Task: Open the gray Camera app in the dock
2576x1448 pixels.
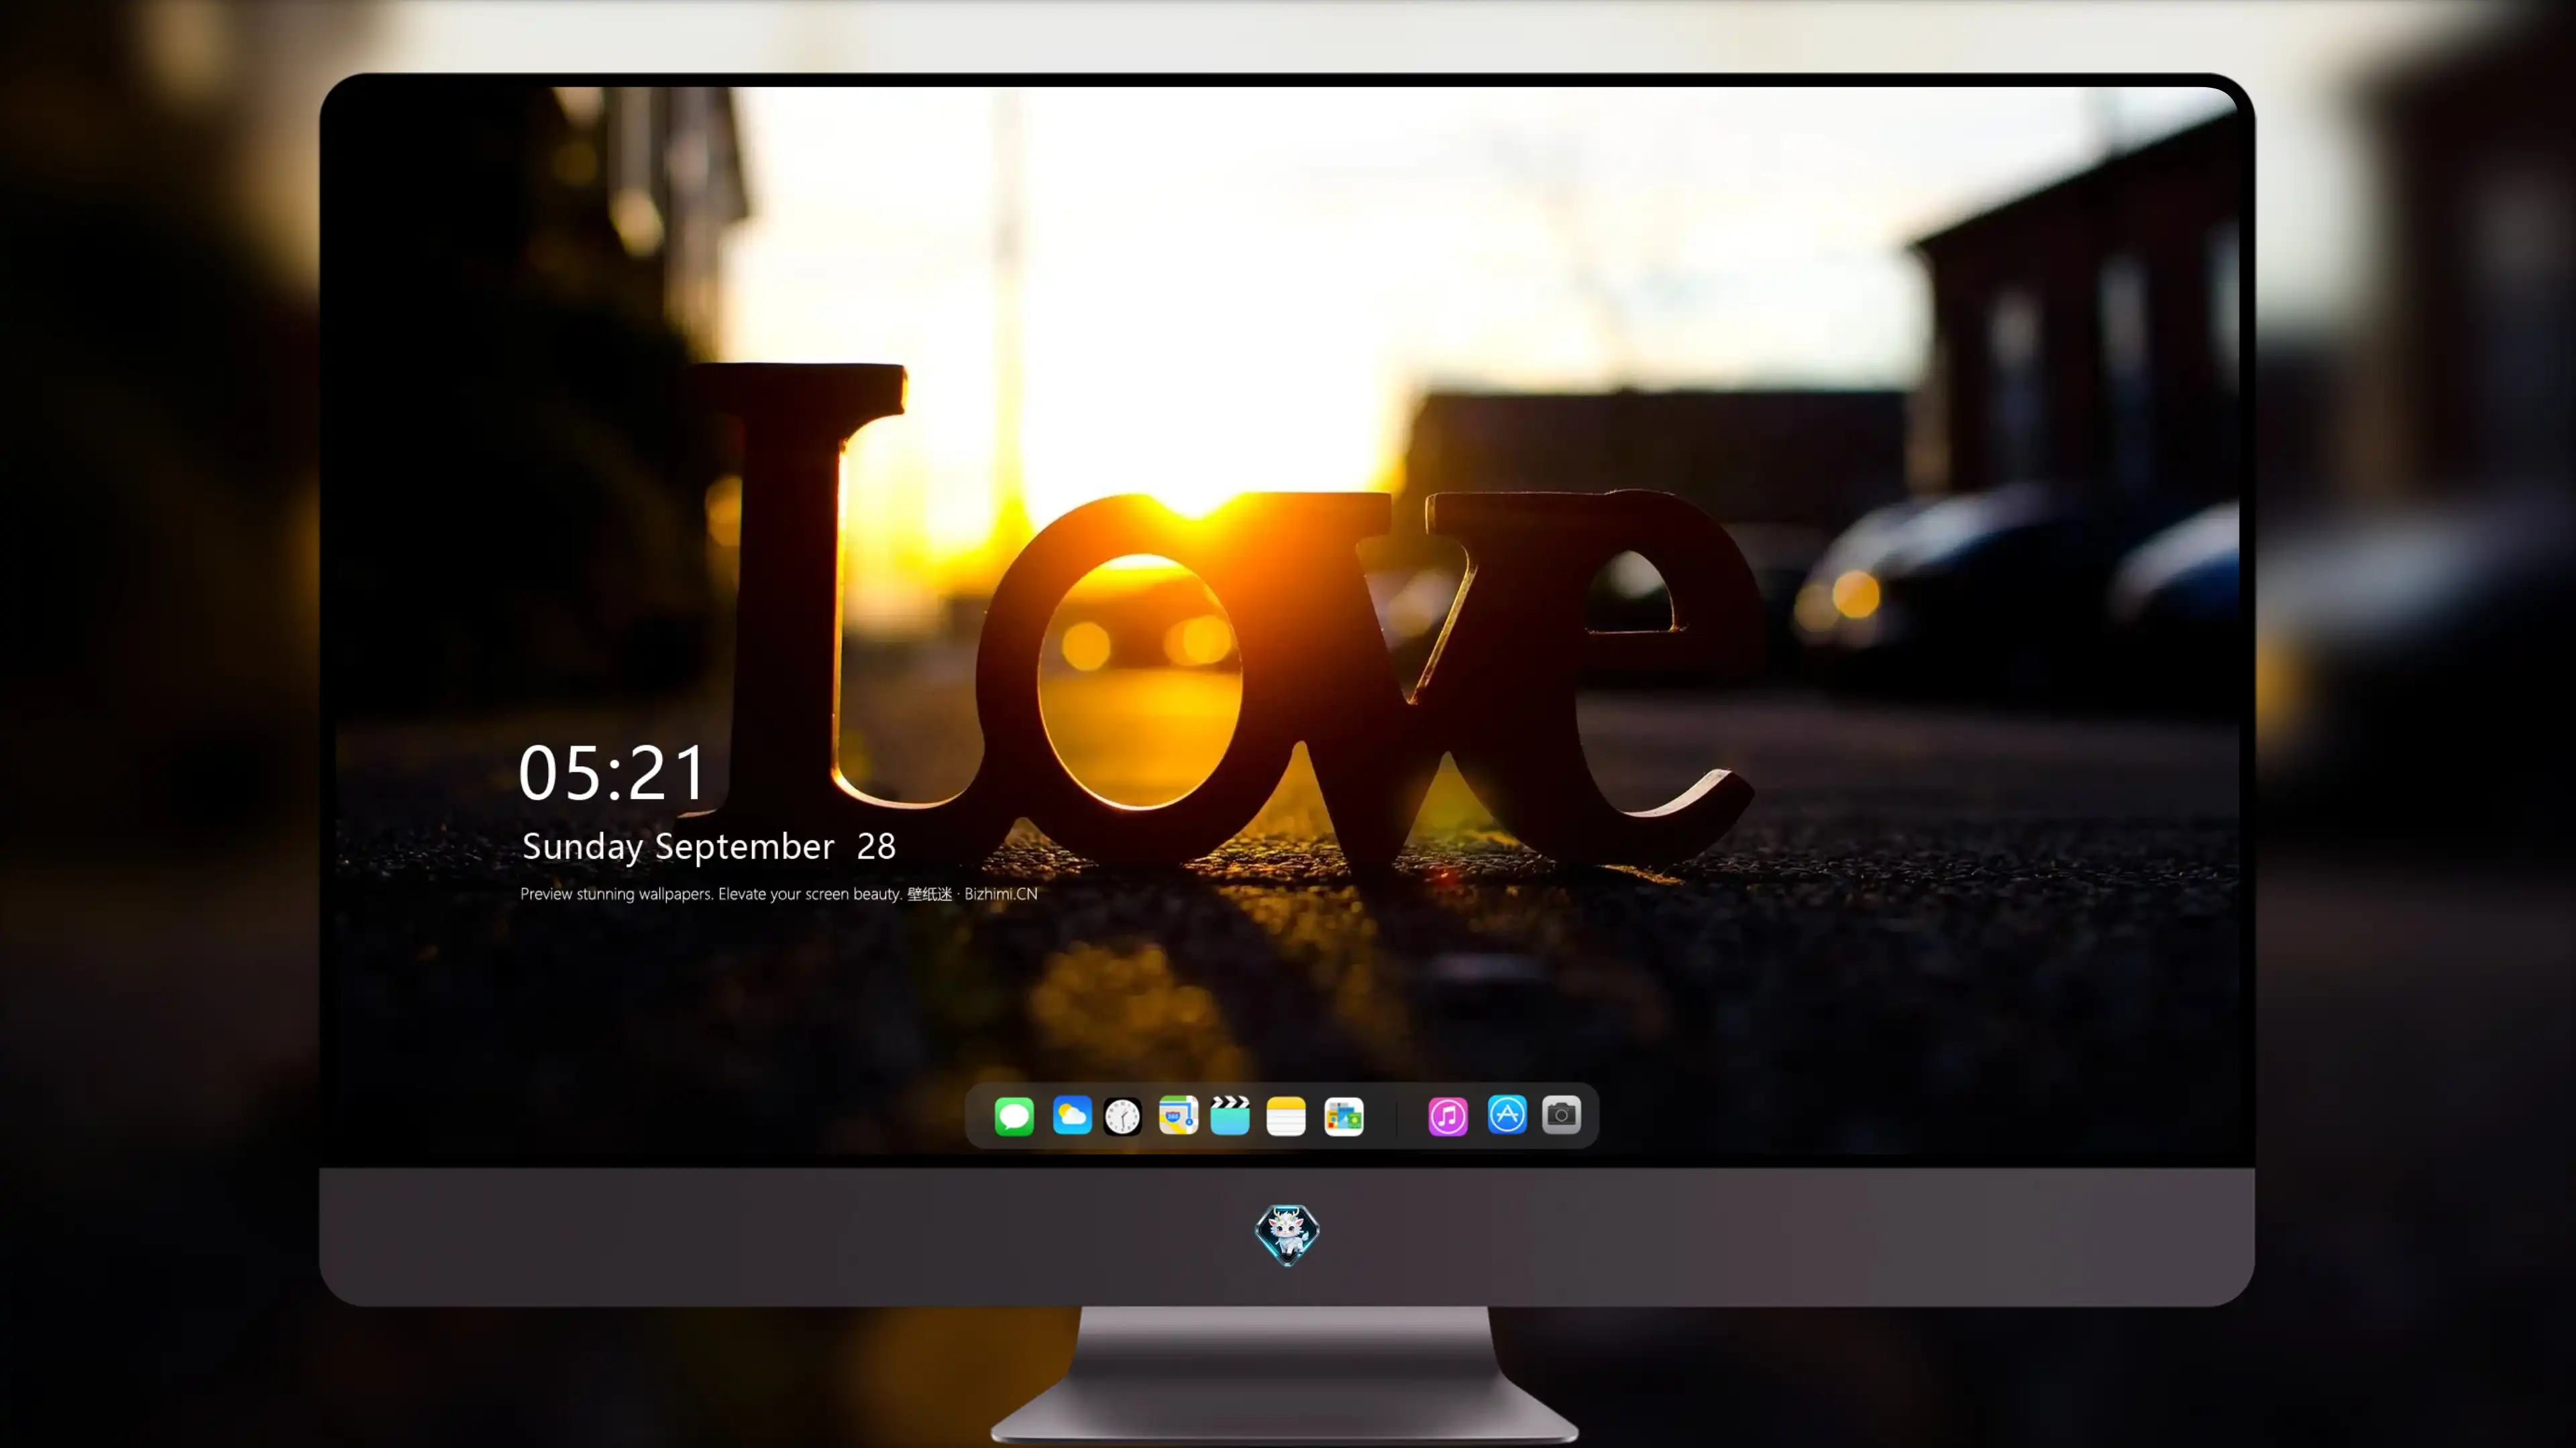Action: (1561, 1114)
